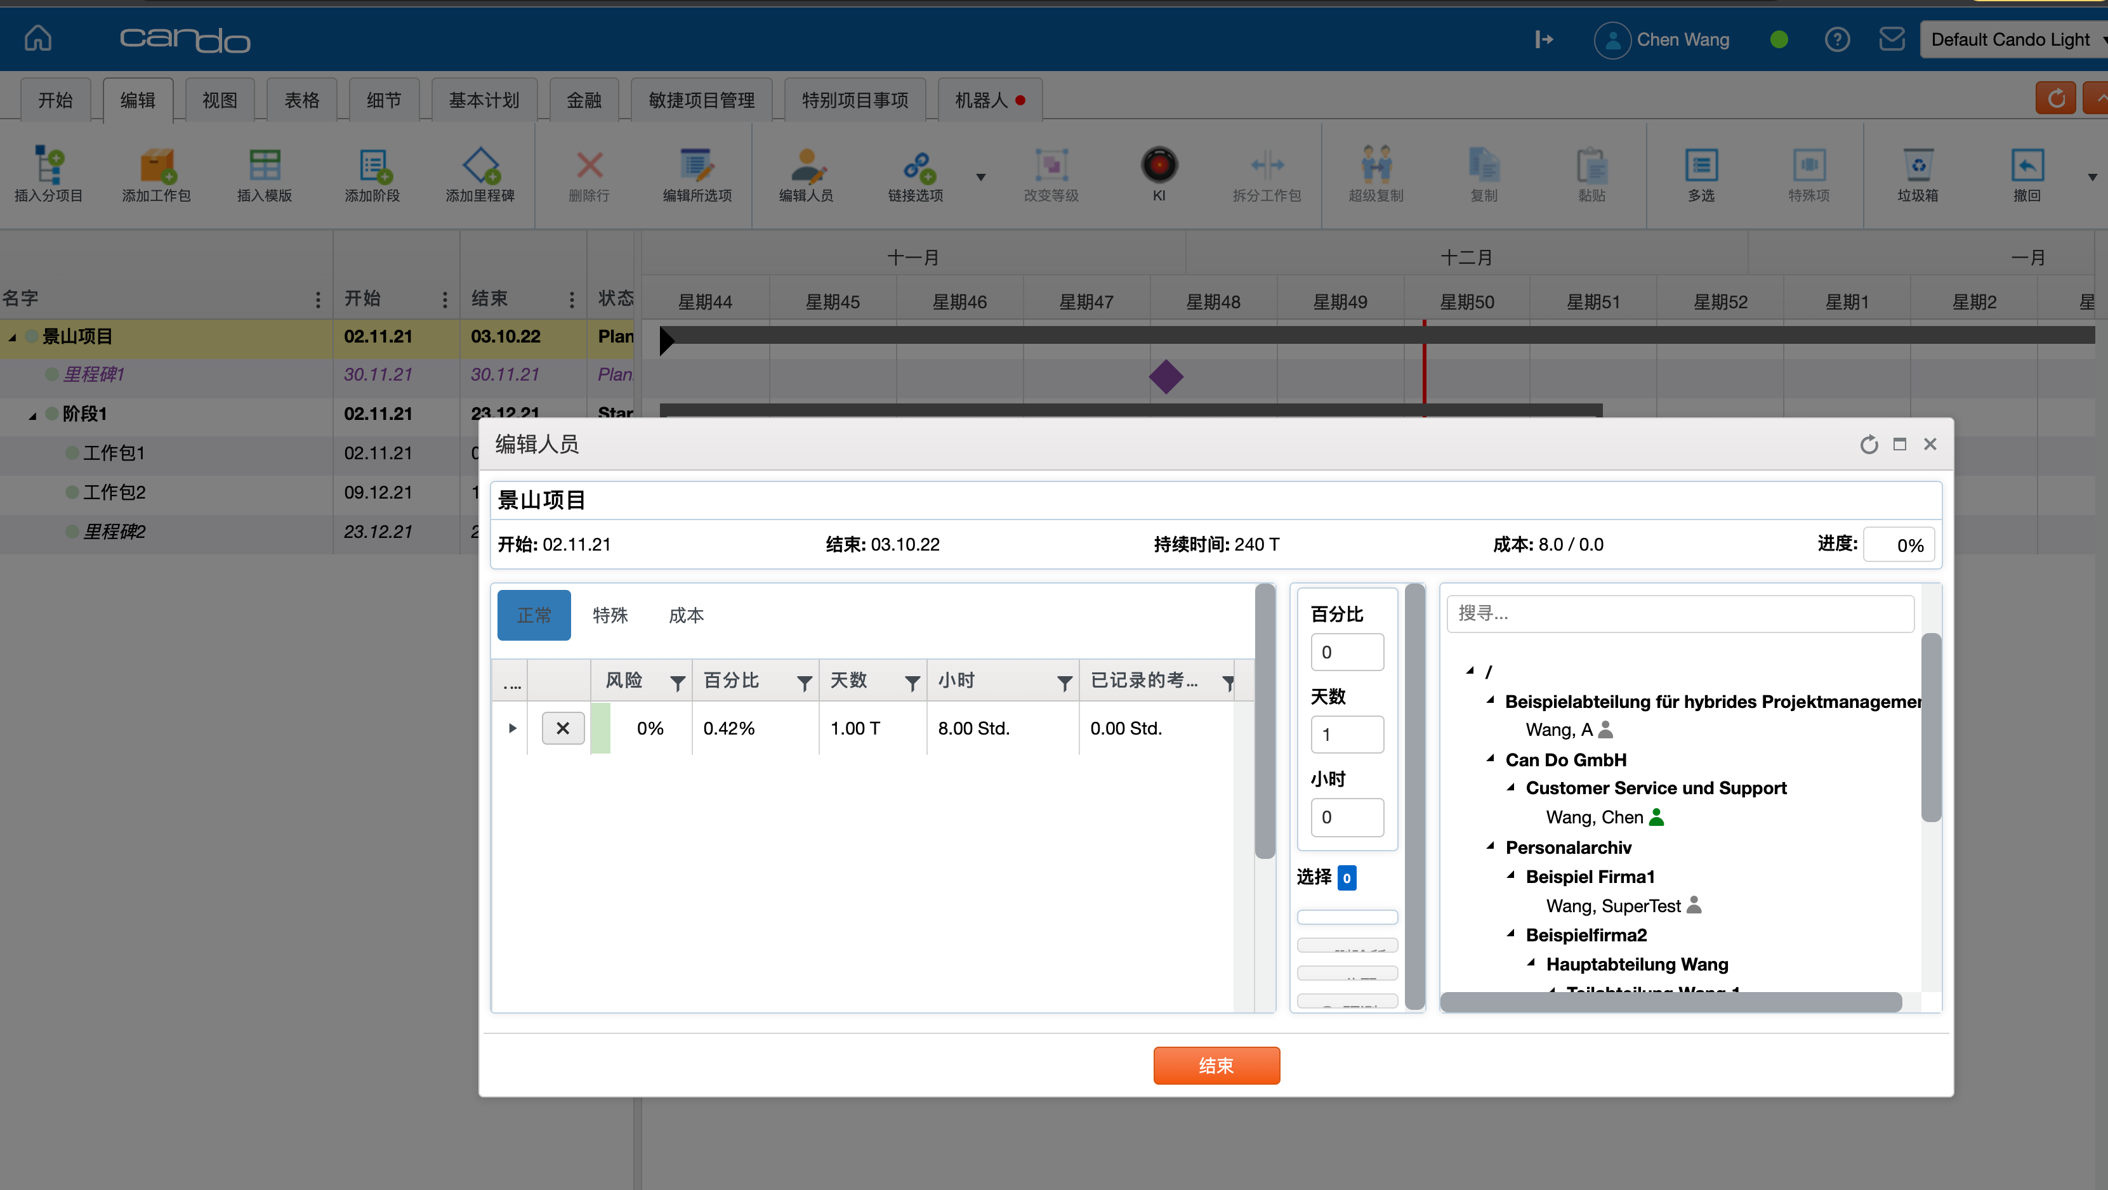Switch to 开始 ribbon tab
Viewport: 2108px width, 1190px height.
tap(56, 100)
